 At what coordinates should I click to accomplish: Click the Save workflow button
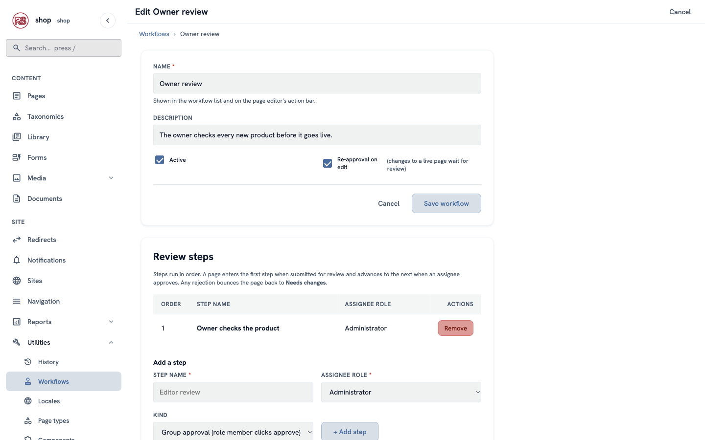[446, 203]
